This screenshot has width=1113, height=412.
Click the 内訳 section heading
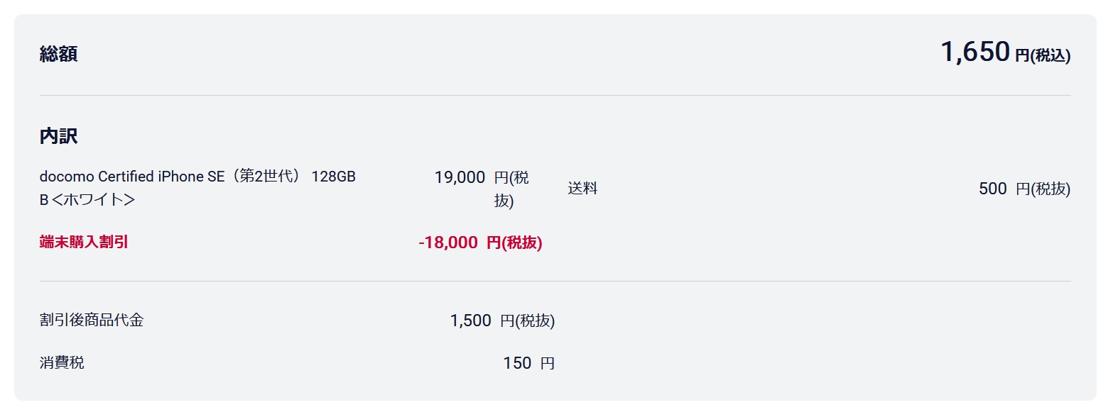[x=58, y=136]
